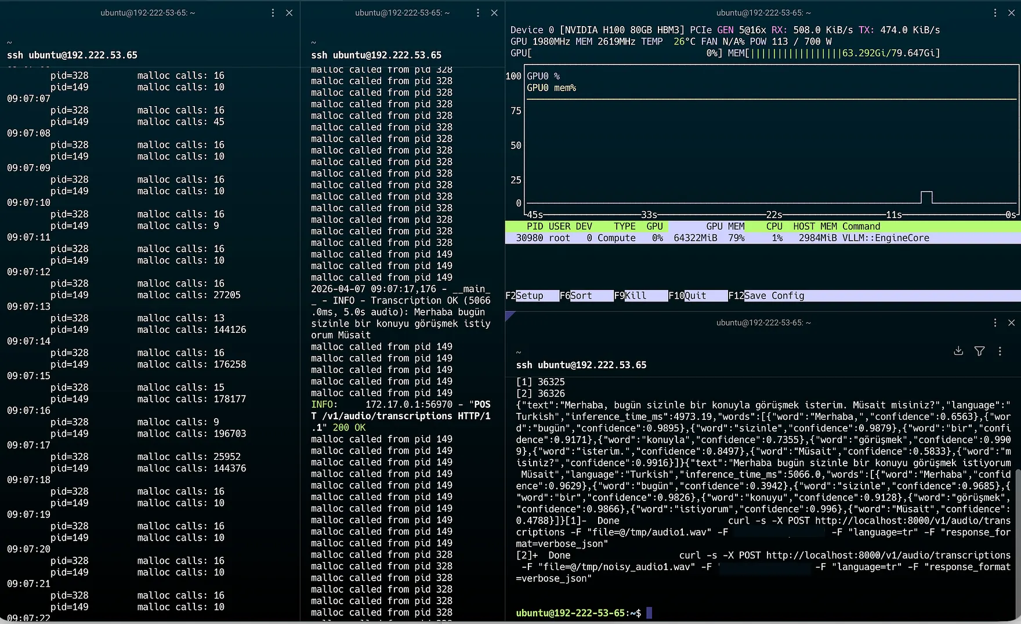This screenshot has width=1021, height=624.
Task: Click the HOST MEM column header
Action: click(x=815, y=227)
